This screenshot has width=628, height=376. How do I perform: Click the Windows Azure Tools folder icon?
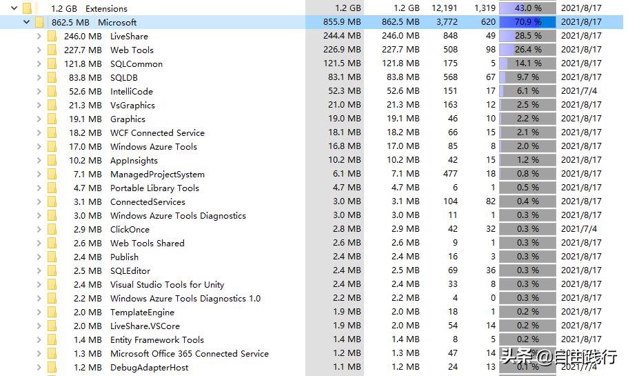(52, 147)
